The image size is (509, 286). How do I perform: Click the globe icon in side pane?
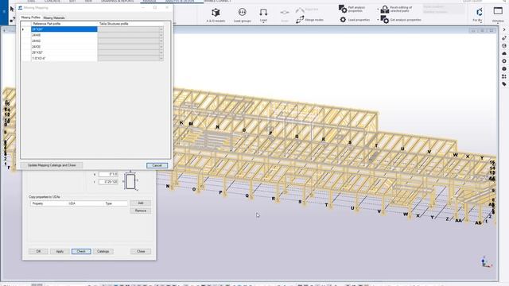coord(504,46)
